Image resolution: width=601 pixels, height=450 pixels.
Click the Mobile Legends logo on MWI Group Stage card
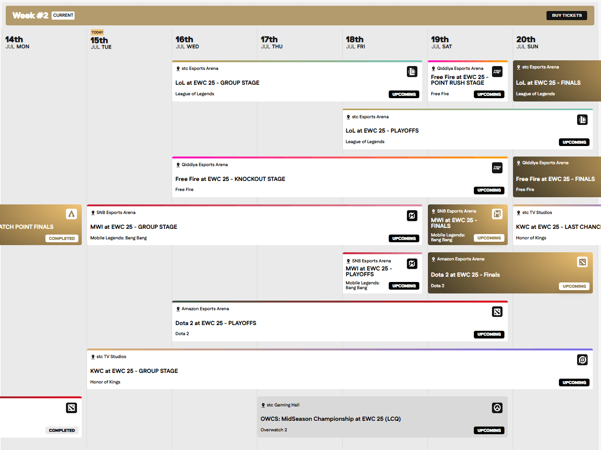click(x=412, y=216)
